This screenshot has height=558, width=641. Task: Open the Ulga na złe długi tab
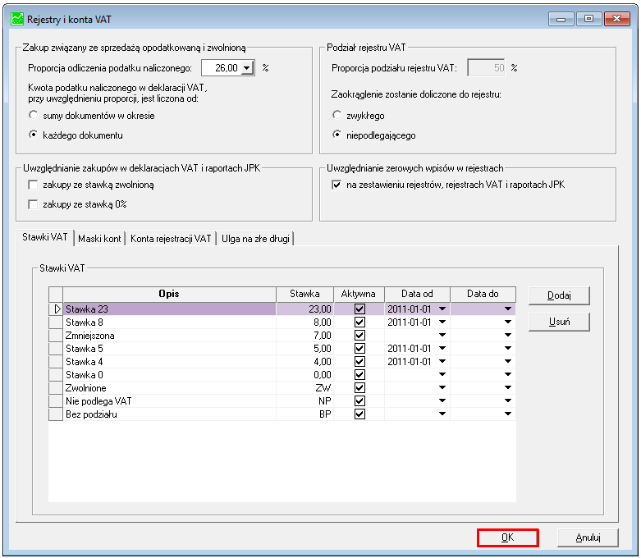click(x=255, y=239)
